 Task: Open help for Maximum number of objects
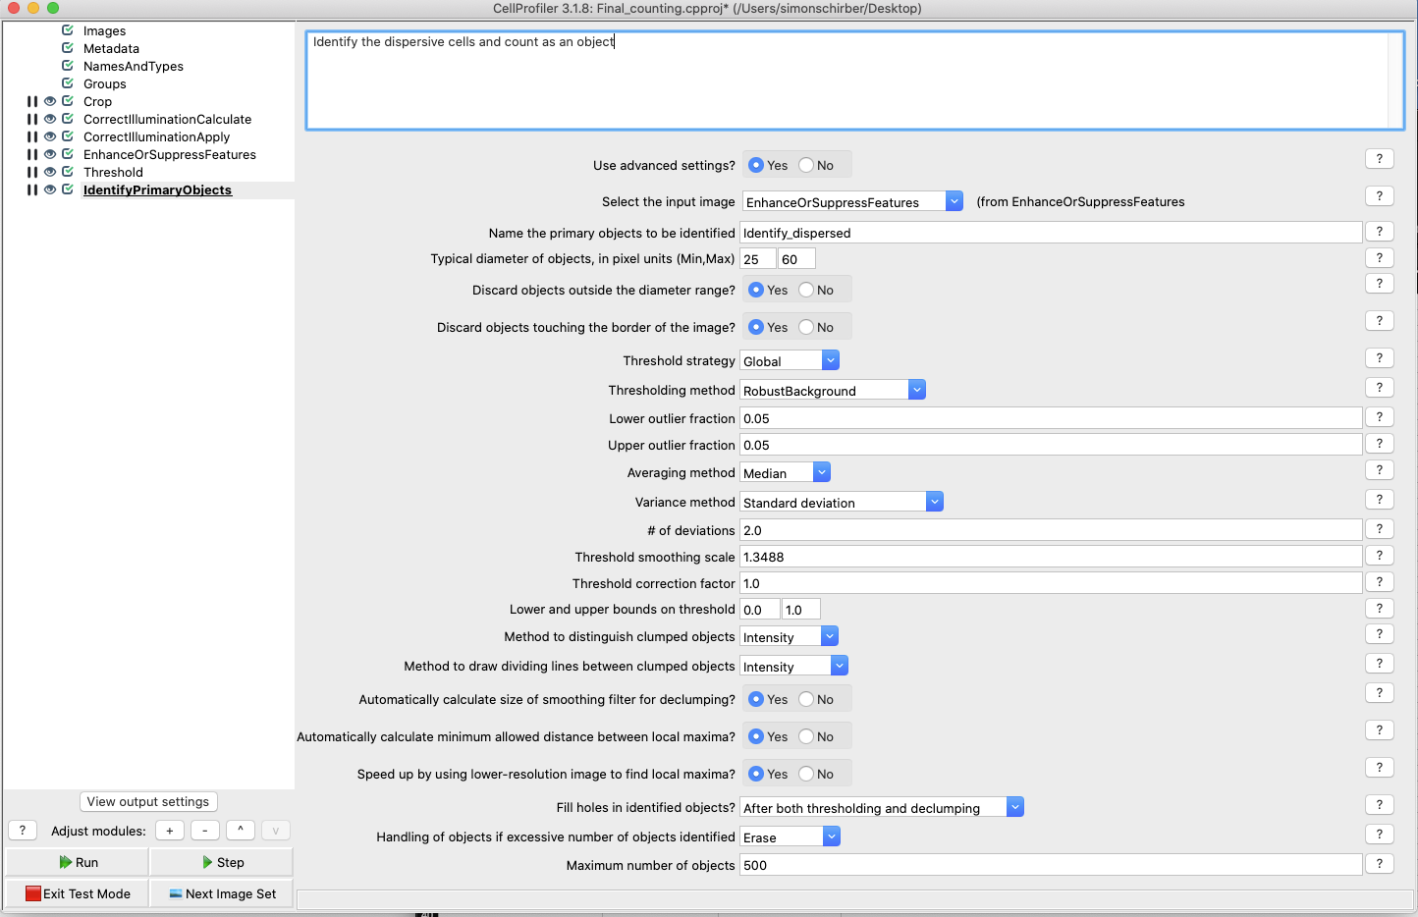(x=1379, y=863)
